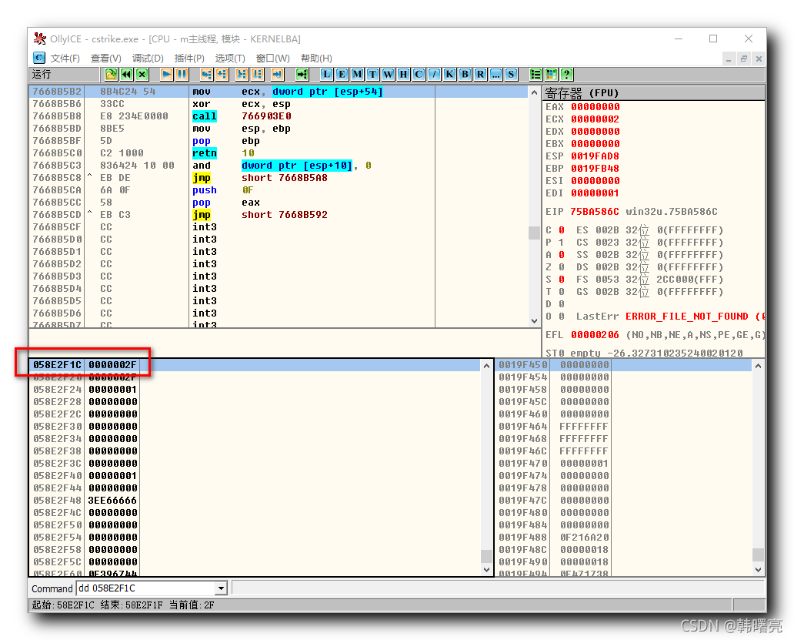The image size is (794, 640).
Task: Open Executable modules with E icon
Action: coord(342,75)
